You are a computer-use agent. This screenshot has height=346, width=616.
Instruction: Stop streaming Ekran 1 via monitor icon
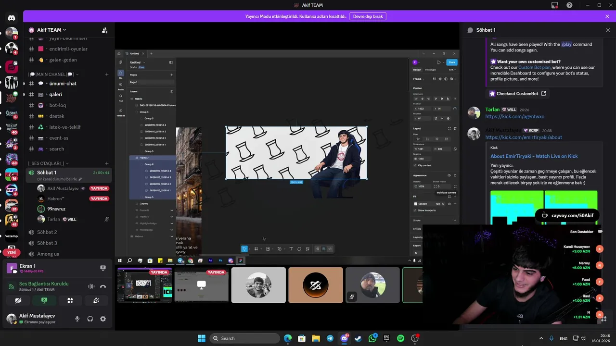[103, 268]
